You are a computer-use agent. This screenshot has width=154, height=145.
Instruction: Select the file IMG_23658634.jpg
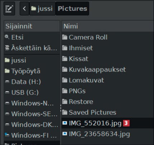click(108, 134)
